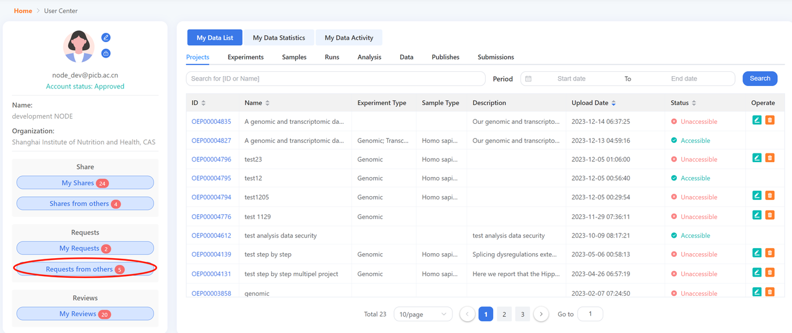792x333 pixels.
Task: Click the calendar icon in Period field
Action: [529, 79]
